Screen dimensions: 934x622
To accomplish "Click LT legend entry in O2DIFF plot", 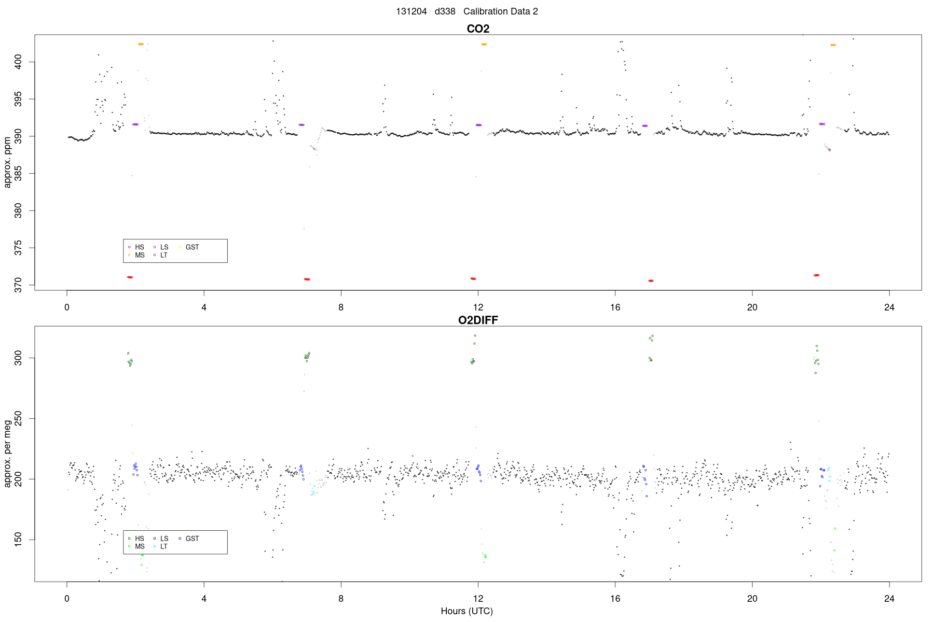I will coord(160,546).
